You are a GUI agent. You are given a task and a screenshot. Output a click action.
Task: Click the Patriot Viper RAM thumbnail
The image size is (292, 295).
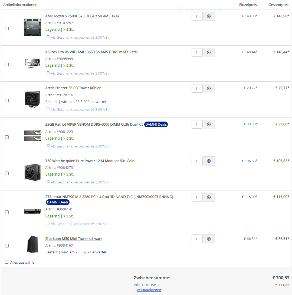[x=32, y=136]
